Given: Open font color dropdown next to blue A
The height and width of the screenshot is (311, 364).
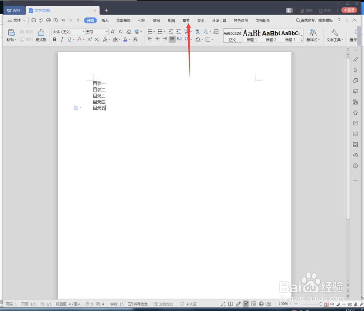Looking at the screenshot, I should point(130,39).
